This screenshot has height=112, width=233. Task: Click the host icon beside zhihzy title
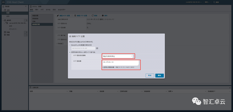(31, 6)
